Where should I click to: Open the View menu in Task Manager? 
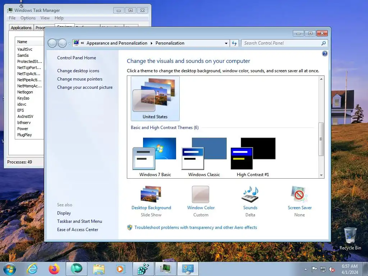point(45,18)
